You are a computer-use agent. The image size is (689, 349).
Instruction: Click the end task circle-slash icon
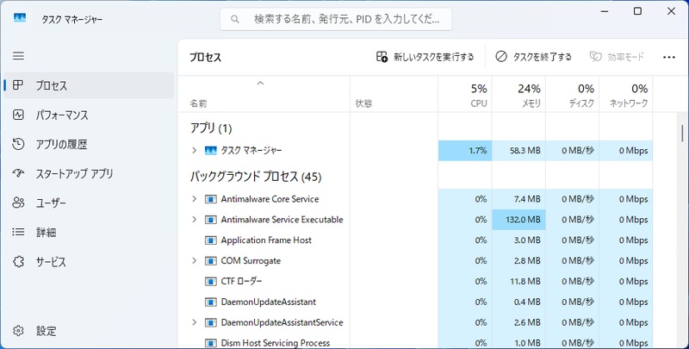point(501,57)
